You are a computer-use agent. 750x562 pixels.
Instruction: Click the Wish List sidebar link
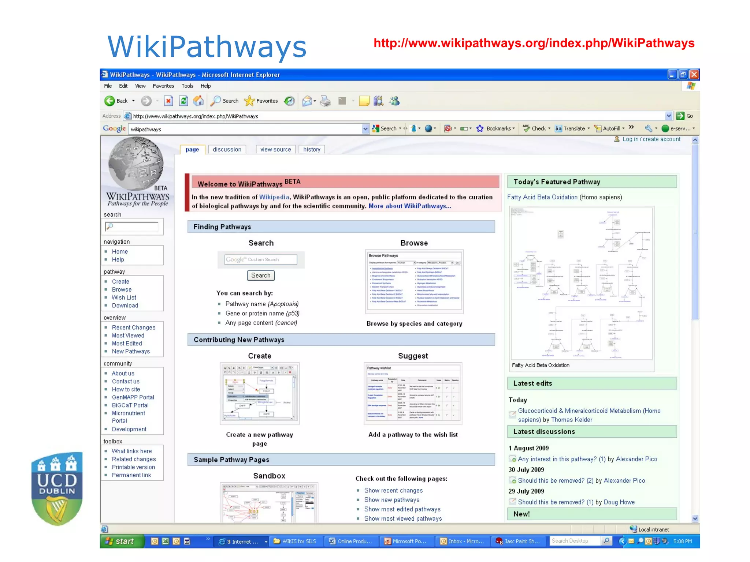click(124, 298)
